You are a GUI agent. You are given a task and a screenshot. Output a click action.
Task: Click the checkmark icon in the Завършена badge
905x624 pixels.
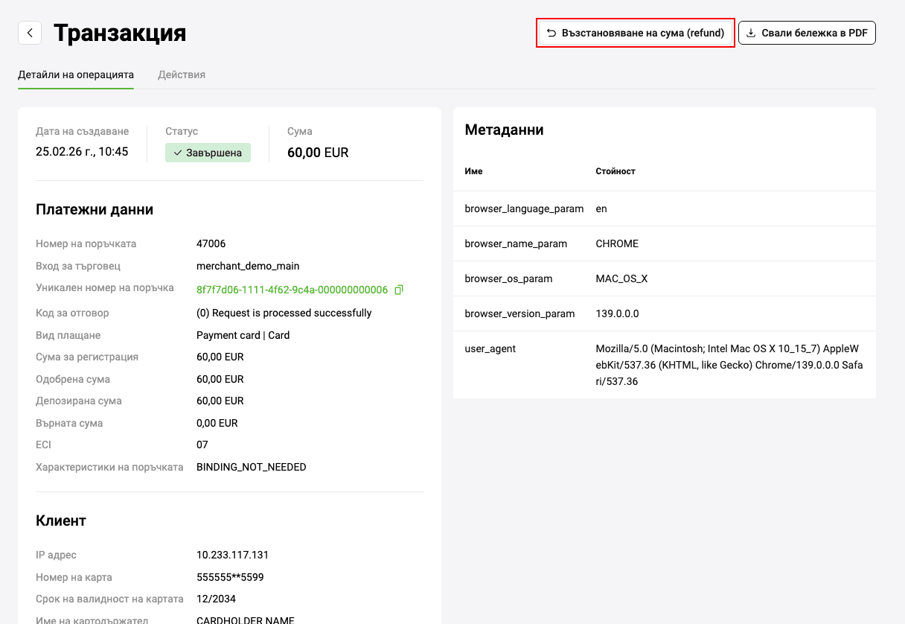(x=177, y=153)
